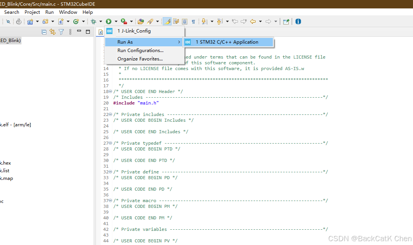Image resolution: width=413 pixels, height=245 pixels.
Task: Click the Skip All Breakpoints toolbar icon
Action: (x=8, y=21)
